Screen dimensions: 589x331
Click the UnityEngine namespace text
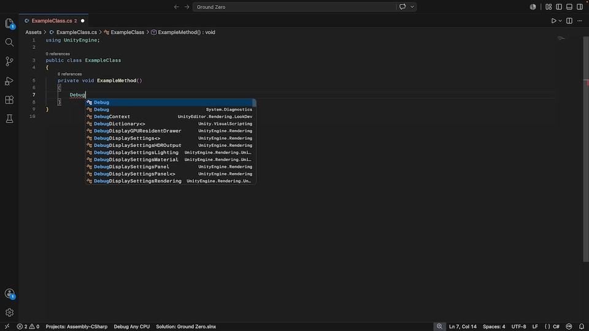[80, 40]
